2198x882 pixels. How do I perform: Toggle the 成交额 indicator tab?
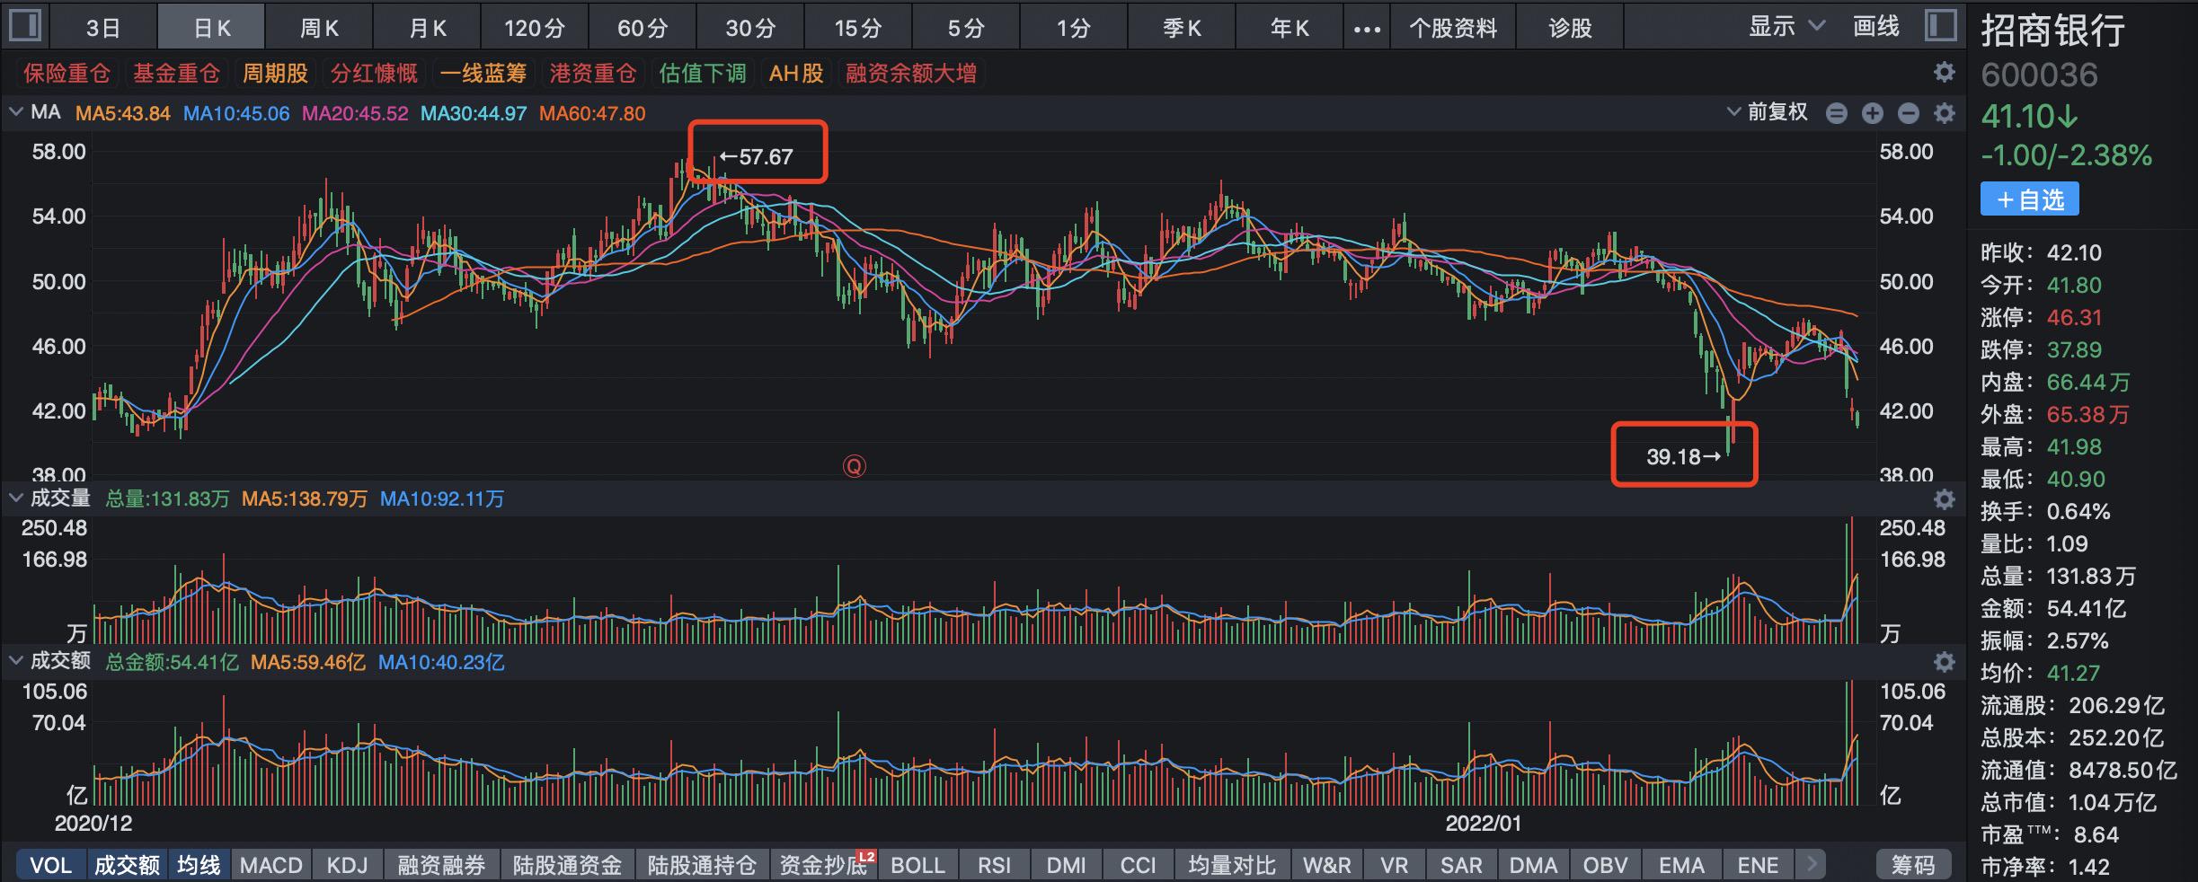click(x=127, y=865)
